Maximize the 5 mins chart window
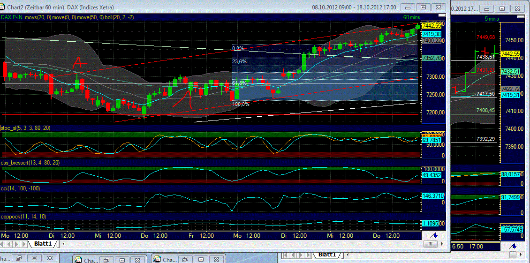The width and height of the screenshot is (530, 263). tap(503, 9)
